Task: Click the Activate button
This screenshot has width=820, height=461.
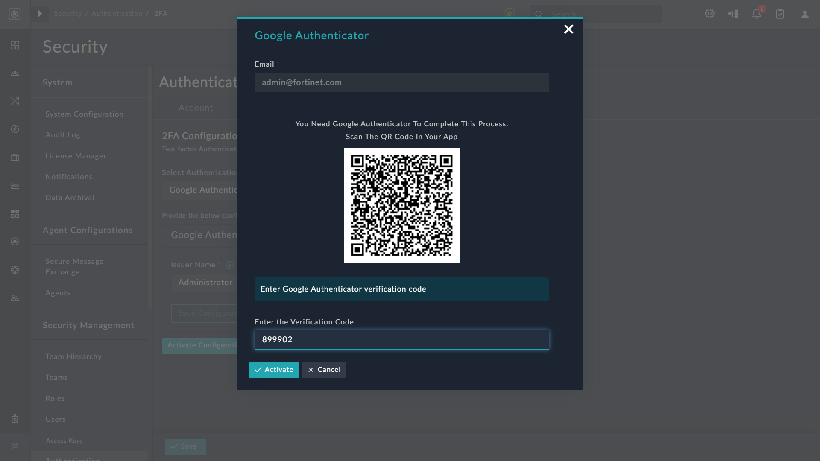Action: tap(274, 370)
